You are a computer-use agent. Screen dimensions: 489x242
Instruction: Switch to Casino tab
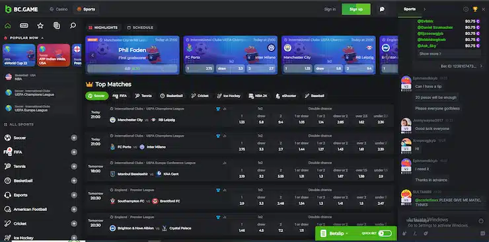coord(58,9)
